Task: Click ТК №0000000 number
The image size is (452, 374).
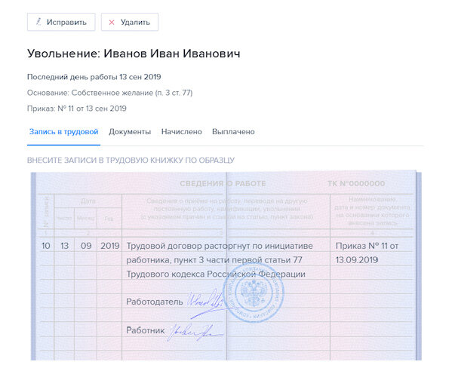Action: [x=356, y=183]
